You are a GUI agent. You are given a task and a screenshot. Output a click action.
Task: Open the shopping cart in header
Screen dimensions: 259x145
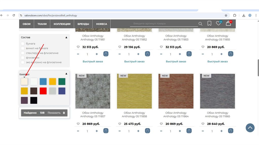pos(228,23)
